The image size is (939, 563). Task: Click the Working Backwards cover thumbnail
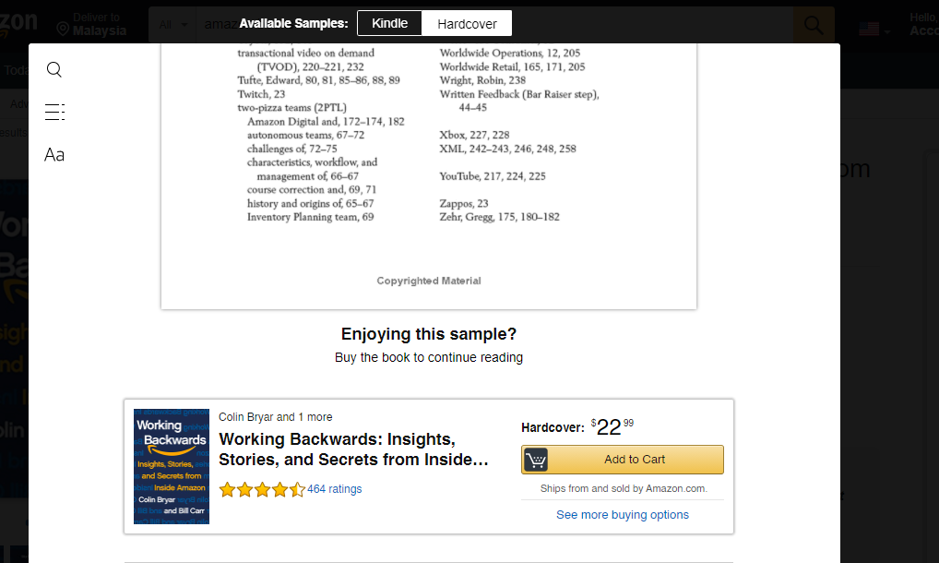(171, 466)
